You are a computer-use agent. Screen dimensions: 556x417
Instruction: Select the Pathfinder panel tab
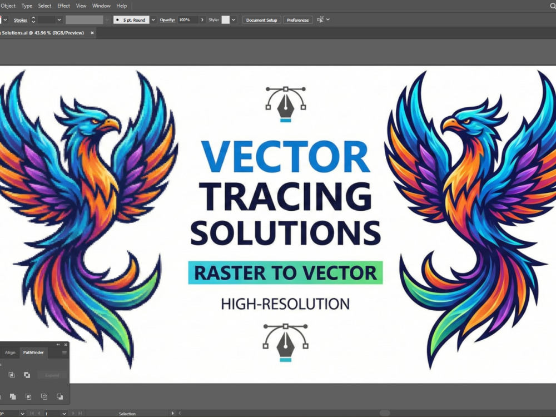(x=33, y=353)
